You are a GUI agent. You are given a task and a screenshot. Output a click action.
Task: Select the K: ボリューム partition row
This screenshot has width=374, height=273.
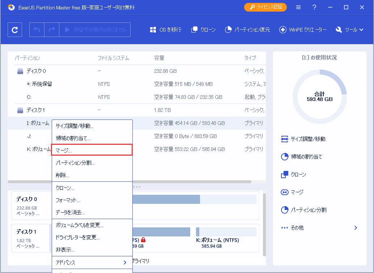tap(137, 149)
